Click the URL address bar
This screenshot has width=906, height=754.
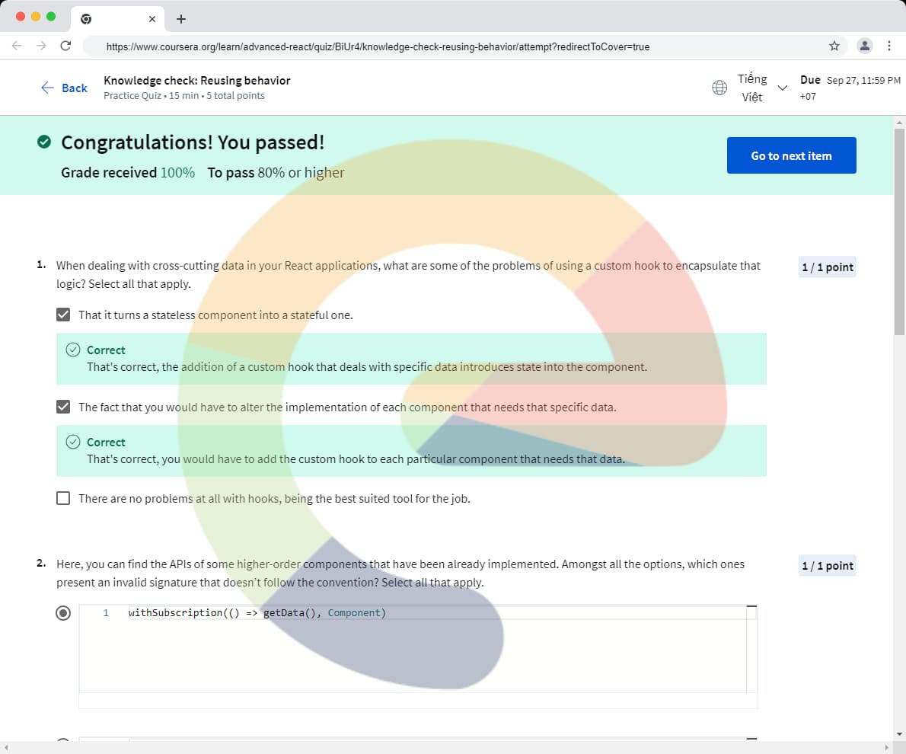pos(457,46)
